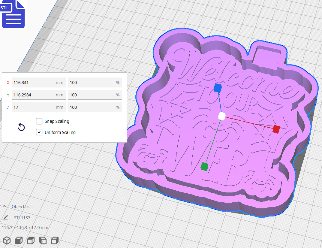Select the 3D perspective view icon
Image resolution: width=322 pixels, height=248 pixels.
(7, 240)
